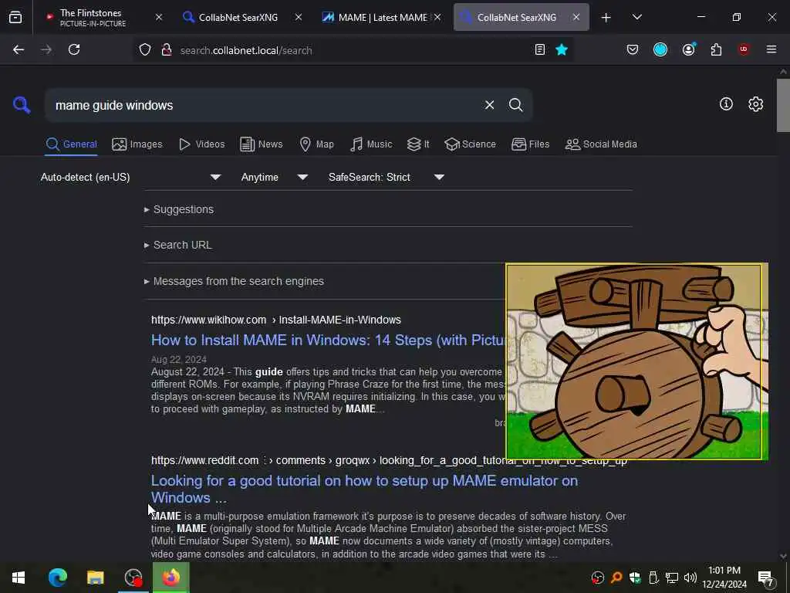
Task: Click the network tray icon
Action: coord(671,578)
